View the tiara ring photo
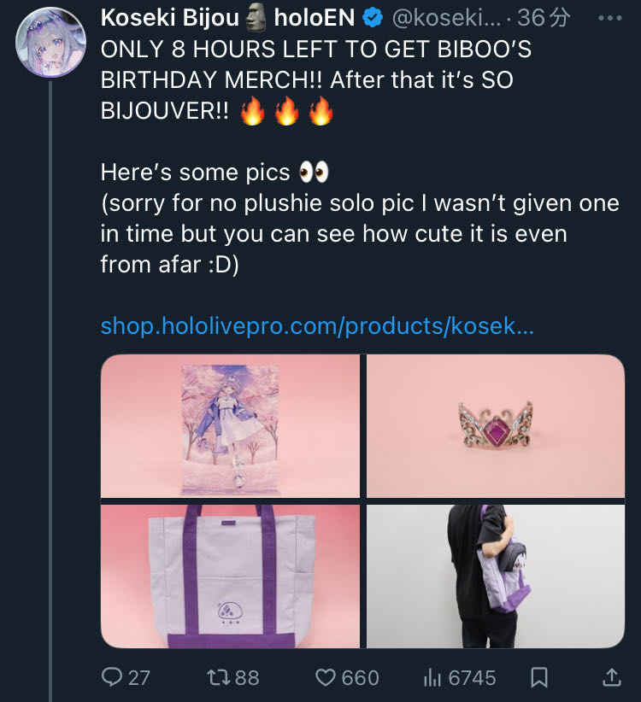 click(496, 426)
